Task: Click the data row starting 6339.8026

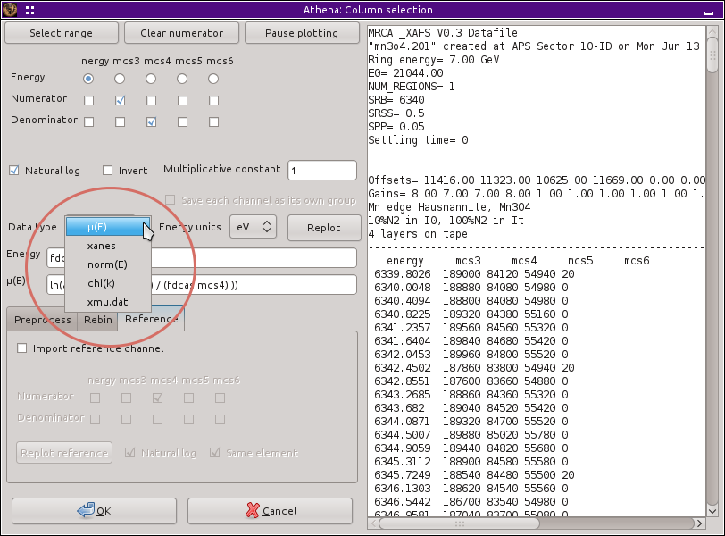Action: click(x=474, y=274)
